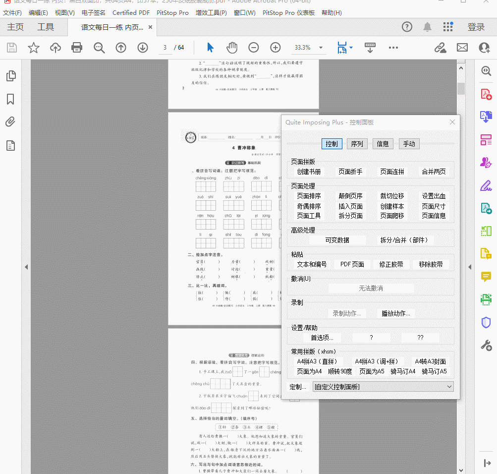Close the 语文每日一练 document tab
This screenshot has height=474, width=497.
(x=150, y=27)
